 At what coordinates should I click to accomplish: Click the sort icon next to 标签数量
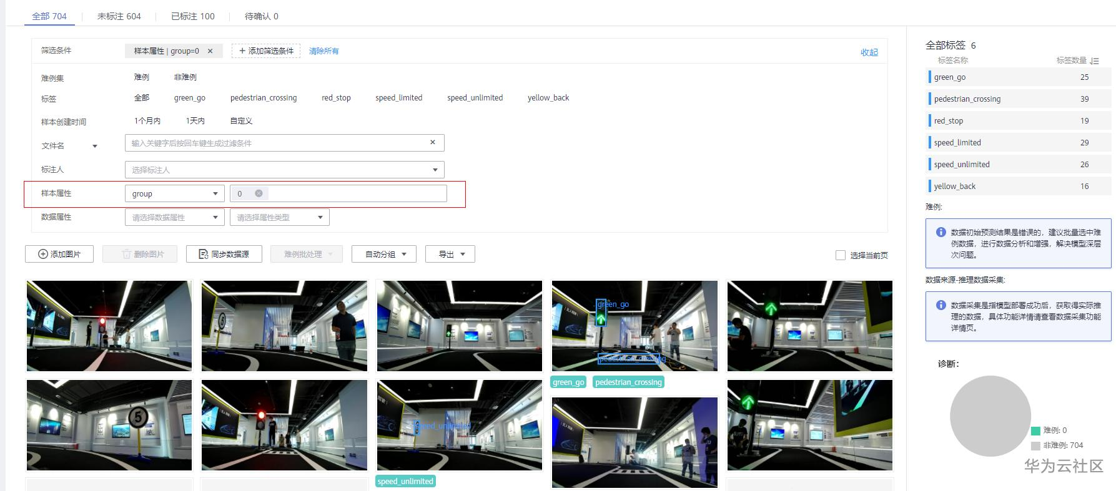coord(1094,61)
